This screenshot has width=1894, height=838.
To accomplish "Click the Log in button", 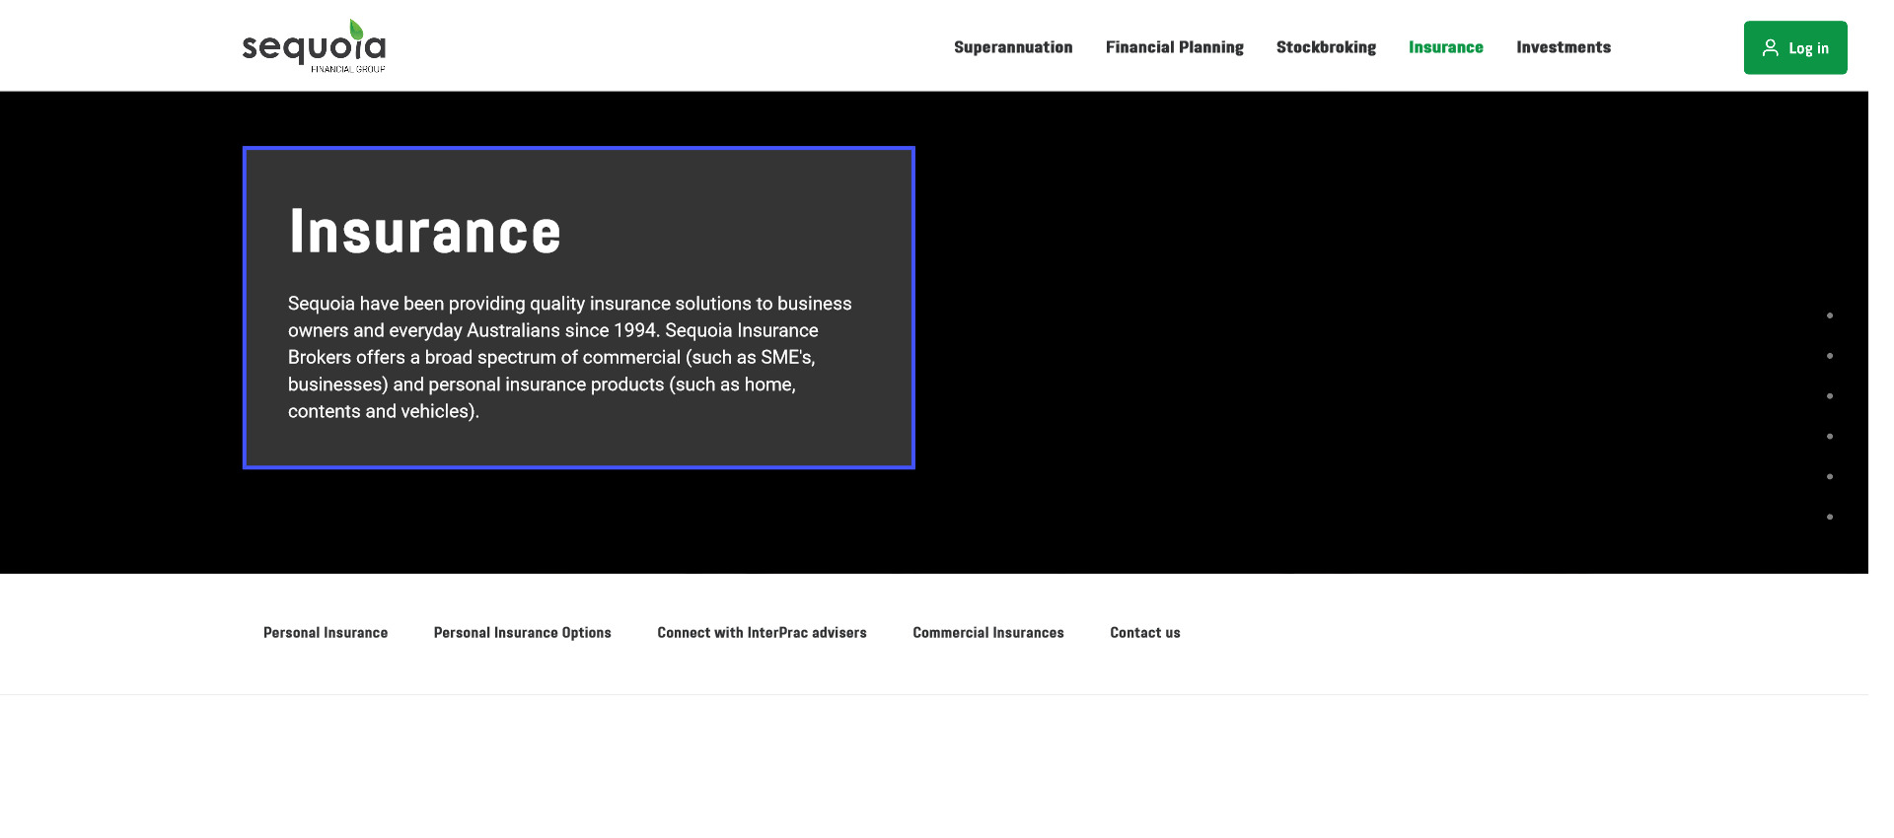I will point(1794,47).
